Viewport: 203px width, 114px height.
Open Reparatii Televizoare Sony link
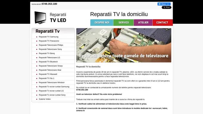point(50,49)
